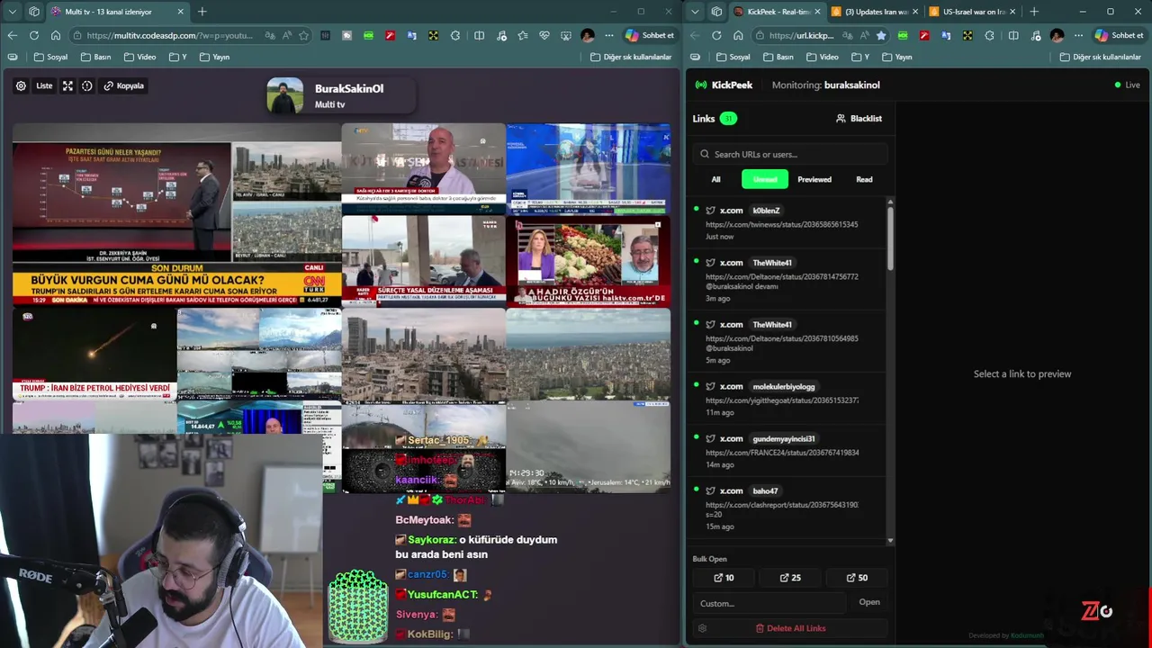Open link from baho47

[x=787, y=508]
